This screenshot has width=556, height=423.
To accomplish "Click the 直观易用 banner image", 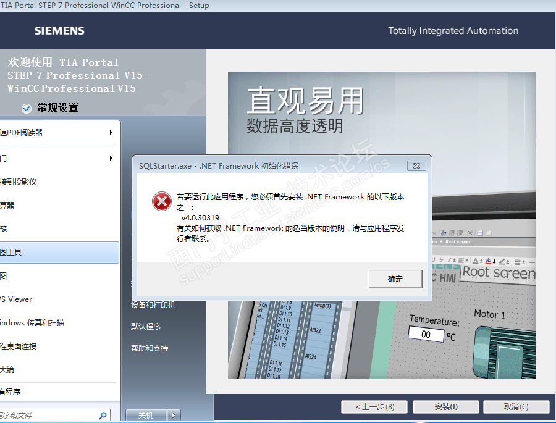I will coord(382,225).
